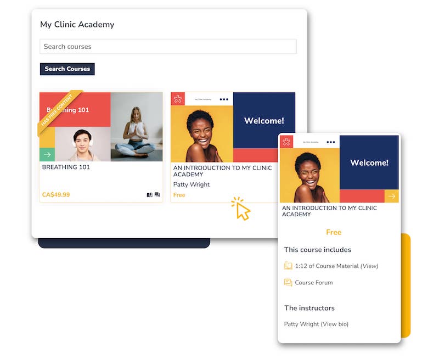Image resolution: width=439 pixels, height=359 pixels.
Task: Open the Course Forum link
Action: point(314,283)
